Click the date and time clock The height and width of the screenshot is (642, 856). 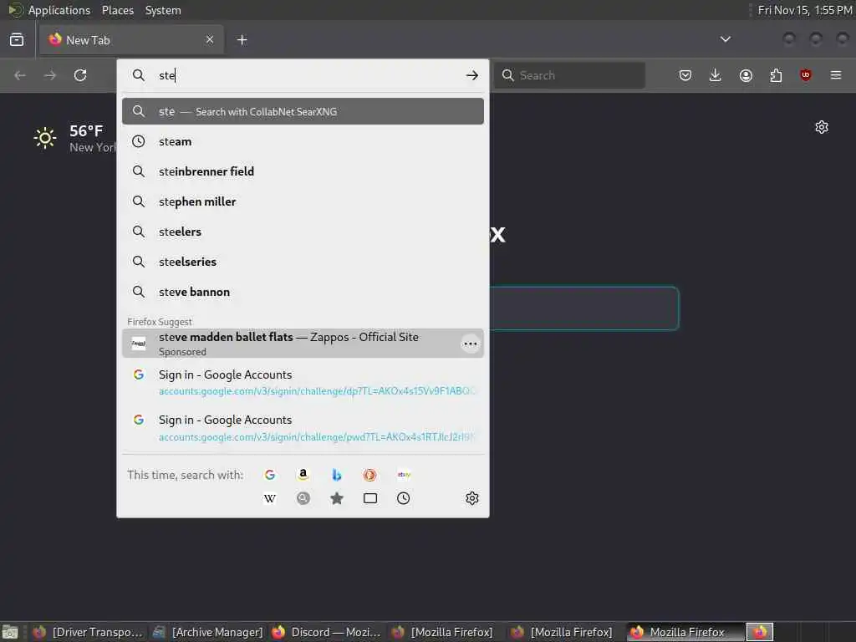click(805, 10)
